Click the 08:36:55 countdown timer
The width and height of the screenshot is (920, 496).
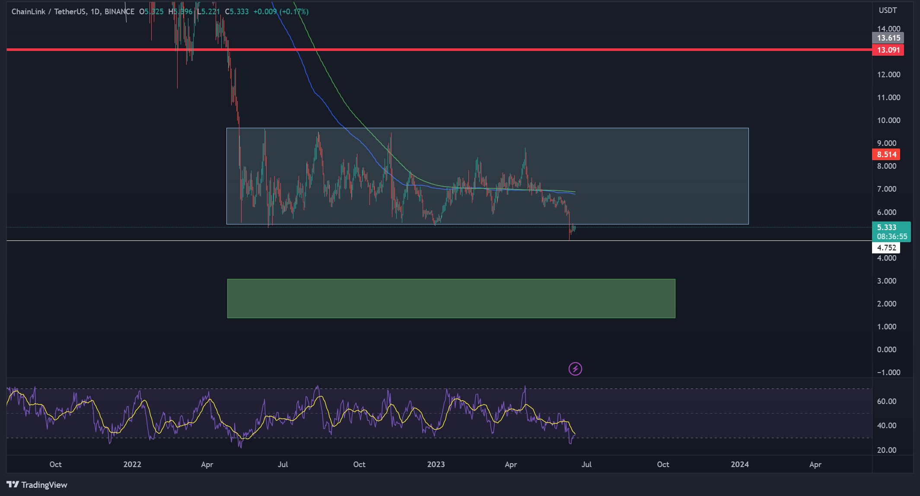(892, 237)
